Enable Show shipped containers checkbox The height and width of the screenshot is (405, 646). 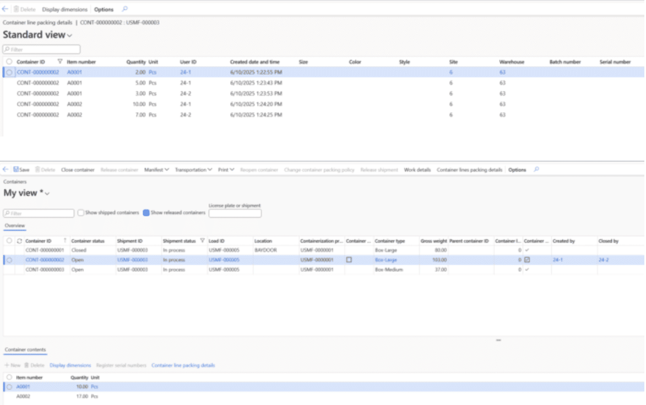(x=81, y=213)
